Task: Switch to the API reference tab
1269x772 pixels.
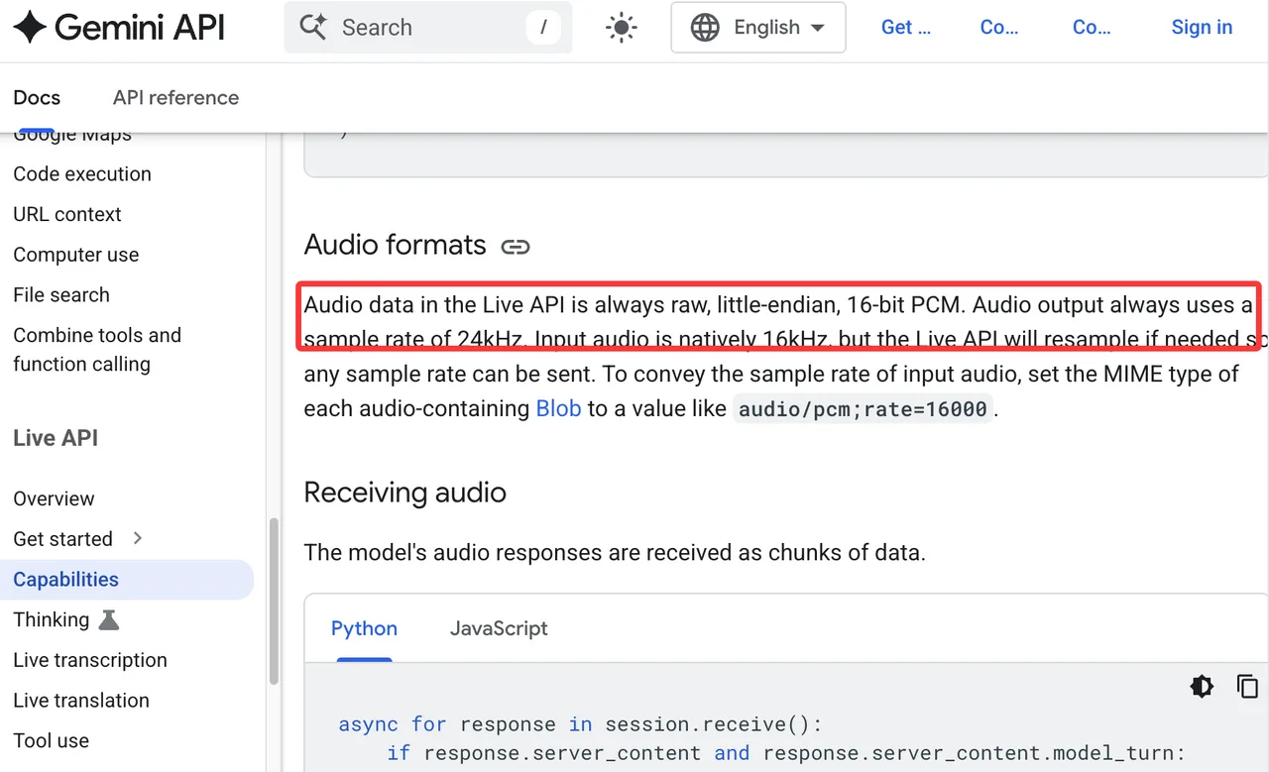Action: 175,97
